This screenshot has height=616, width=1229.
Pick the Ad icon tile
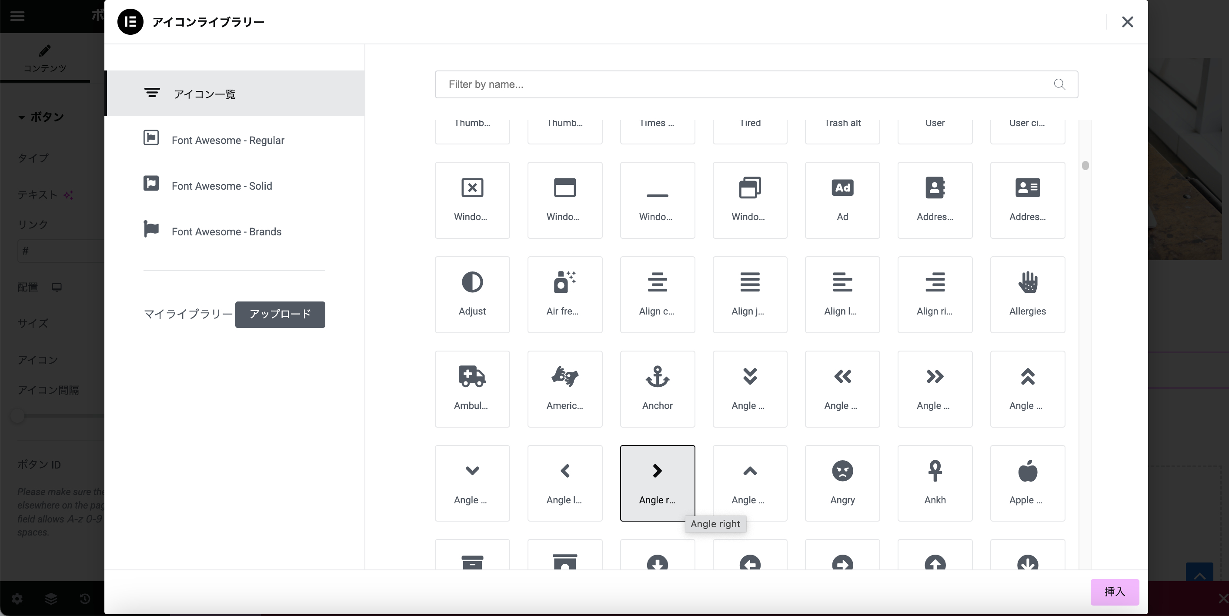[842, 199]
